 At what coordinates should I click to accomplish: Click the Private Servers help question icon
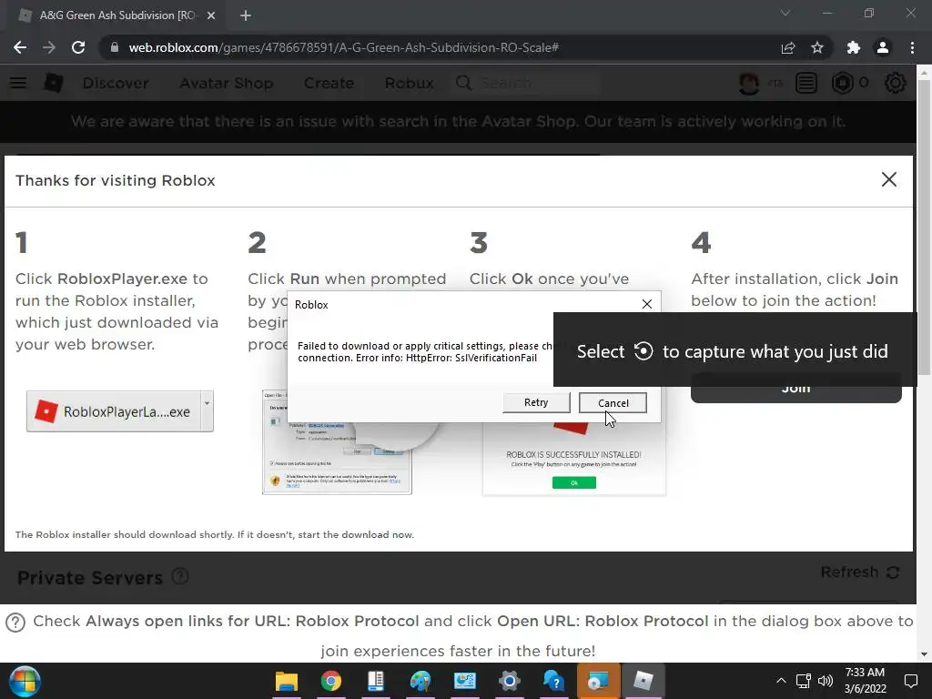(x=180, y=576)
